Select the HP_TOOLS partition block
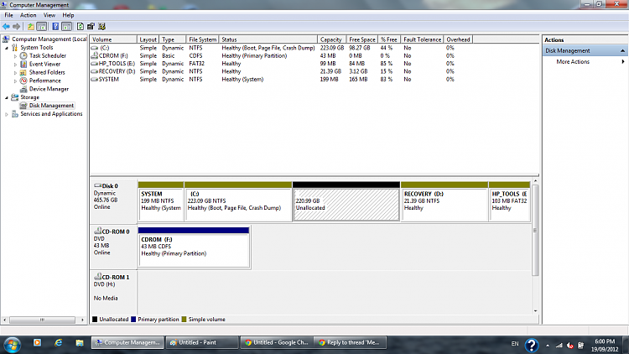 (x=510, y=202)
